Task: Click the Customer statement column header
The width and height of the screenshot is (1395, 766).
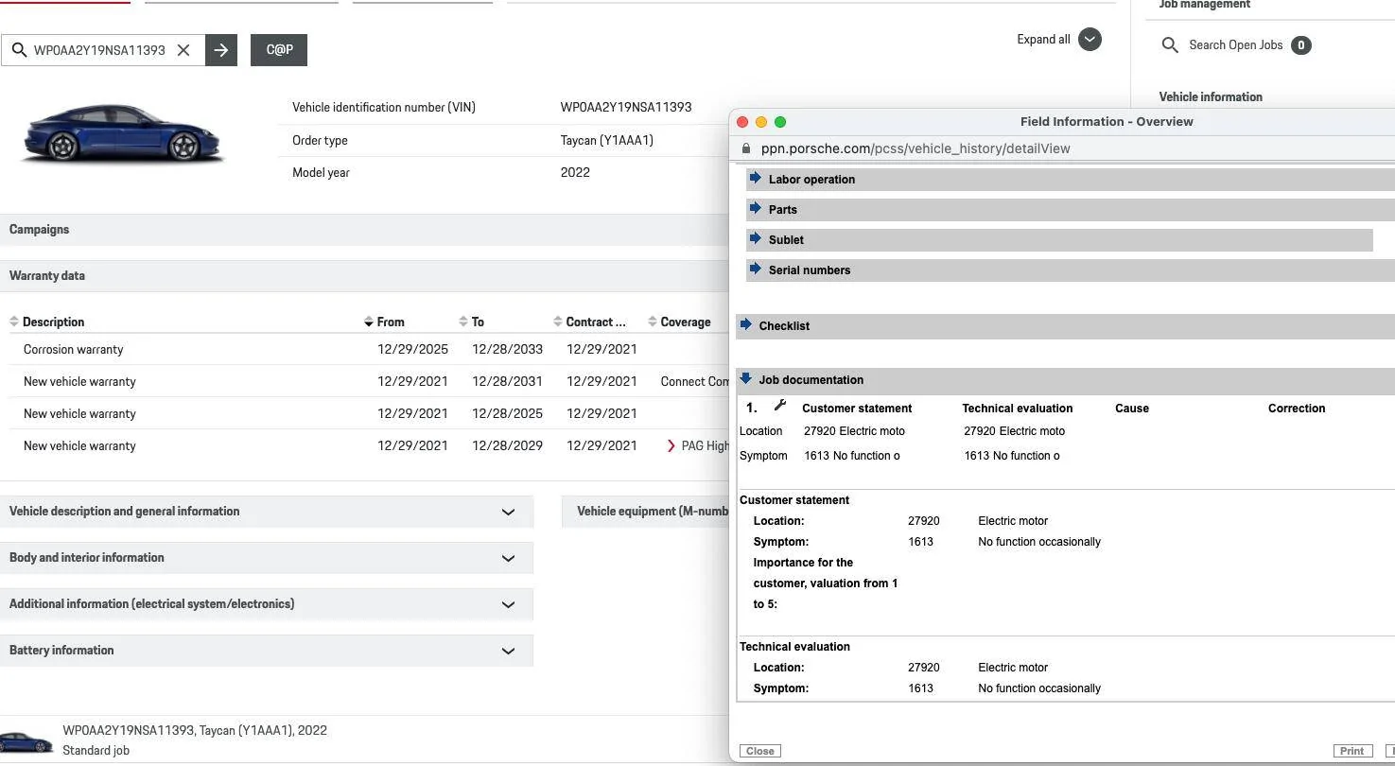Action: pos(857,409)
